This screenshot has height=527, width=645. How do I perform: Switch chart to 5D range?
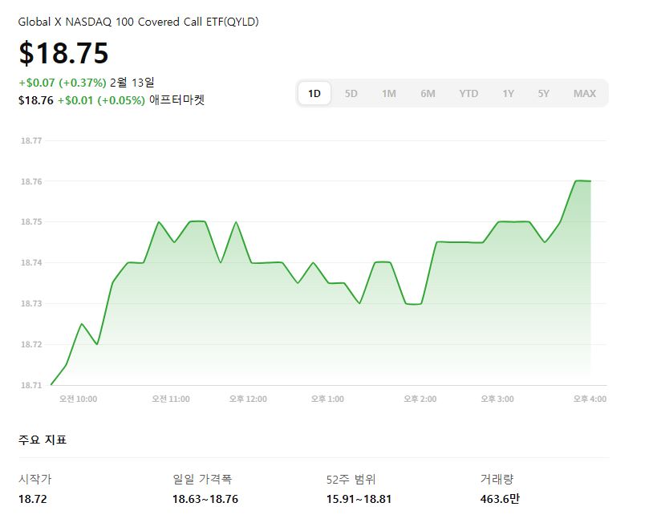[351, 93]
